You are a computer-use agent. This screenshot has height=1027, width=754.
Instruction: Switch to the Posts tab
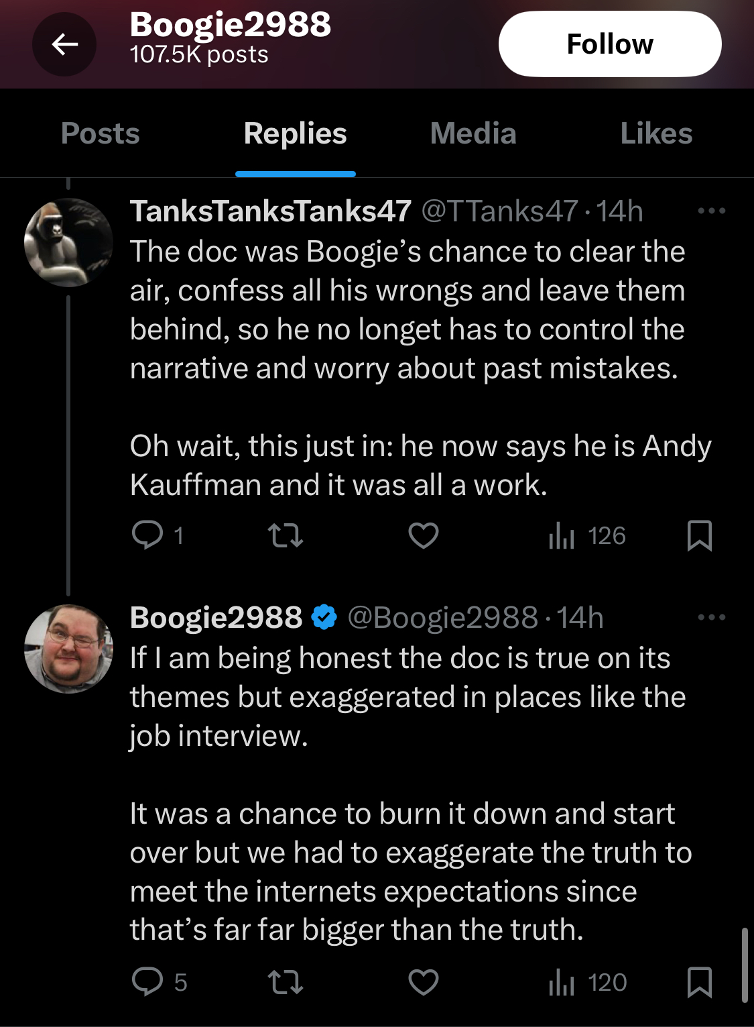101,133
